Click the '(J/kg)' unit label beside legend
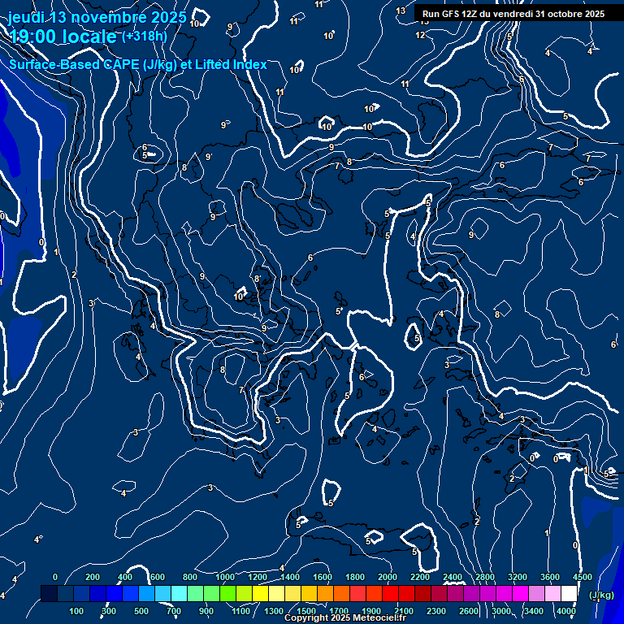624x624 pixels. (601, 595)
